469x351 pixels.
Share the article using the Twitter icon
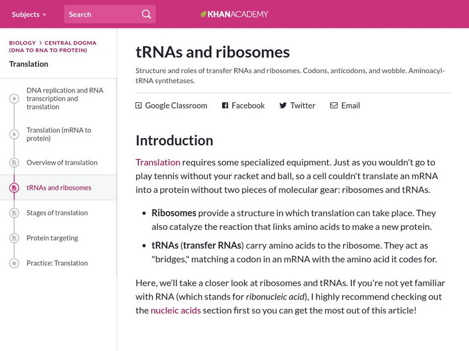283,105
